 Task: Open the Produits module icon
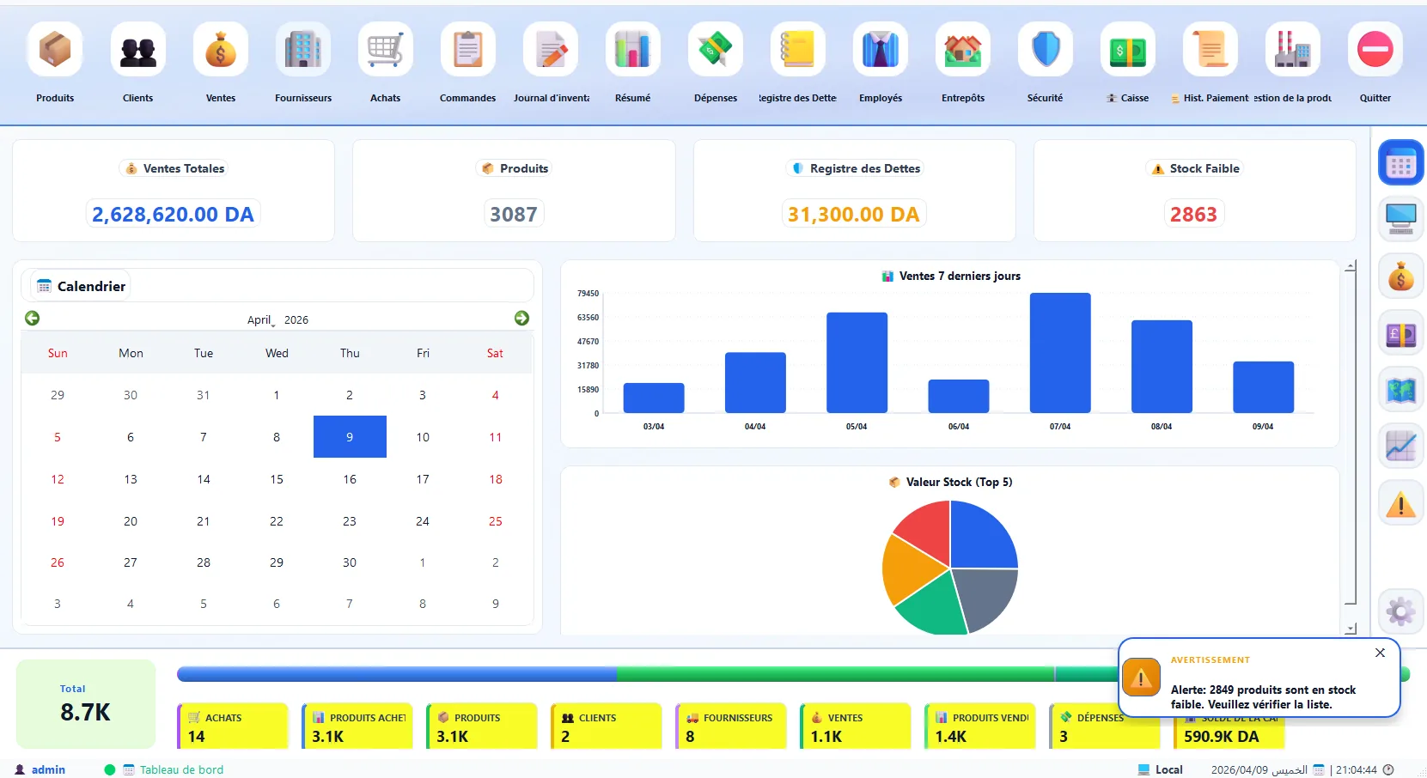click(x=55, y=50)
